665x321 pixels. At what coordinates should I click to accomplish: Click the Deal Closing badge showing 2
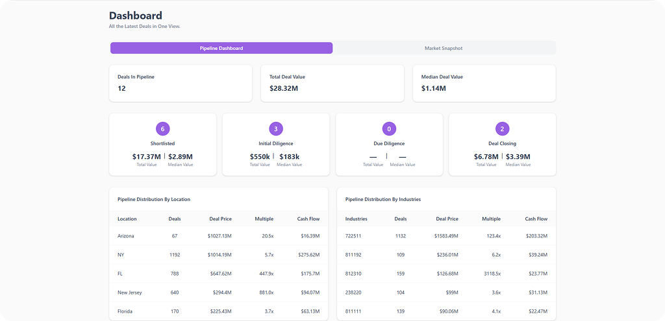[502, 128]
